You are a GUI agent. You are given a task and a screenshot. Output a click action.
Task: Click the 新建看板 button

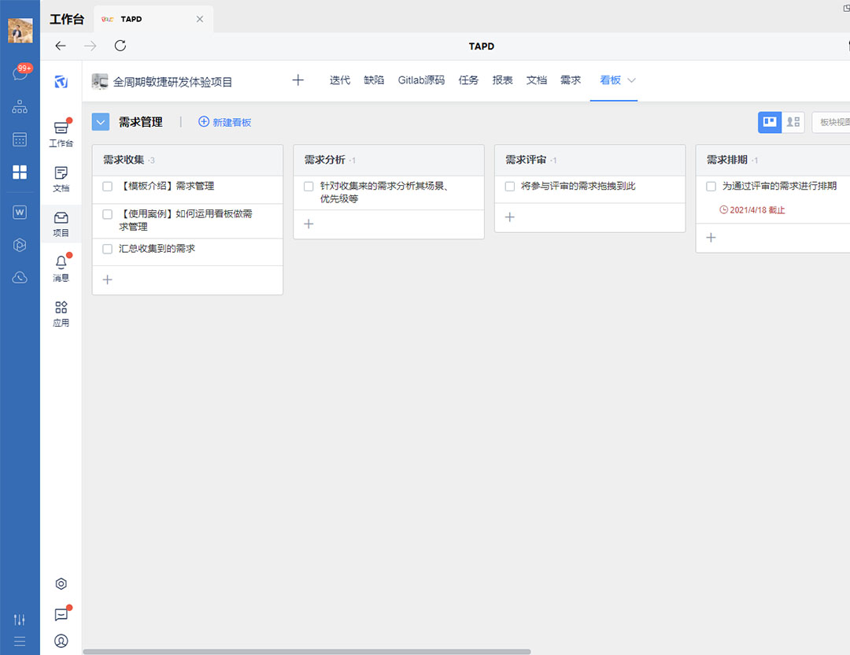(x=225, y=122)
